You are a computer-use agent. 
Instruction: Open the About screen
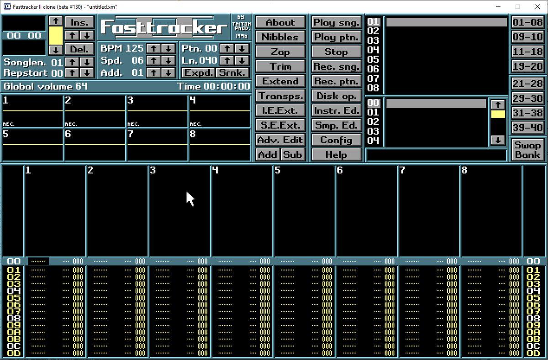[280, 22]
